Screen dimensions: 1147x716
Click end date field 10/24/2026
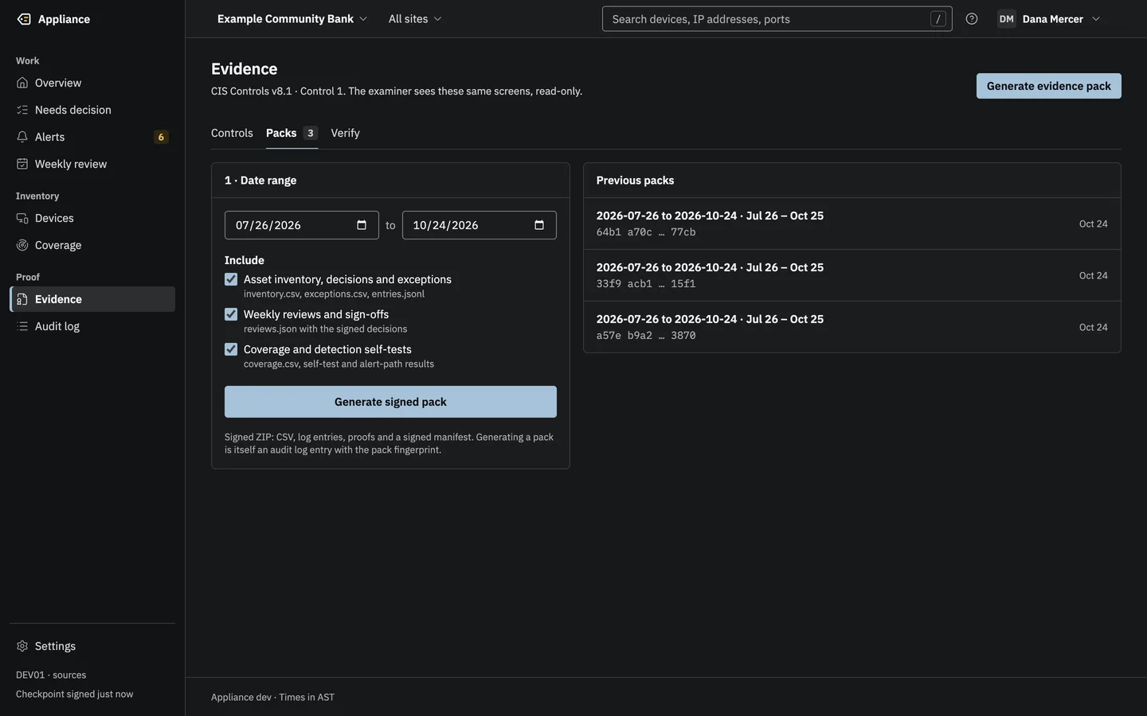tap(479, 225)
